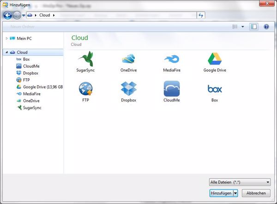
Task: Open the OneDrive cloud icon in main pane
Action: [x=128, y=58]
